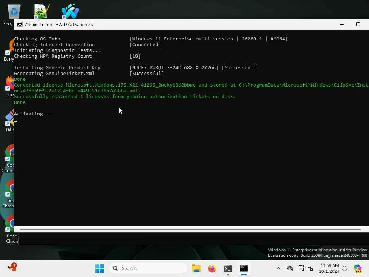Open the Windows Start menu
369x277 pixels.
[x=99, y=268]
